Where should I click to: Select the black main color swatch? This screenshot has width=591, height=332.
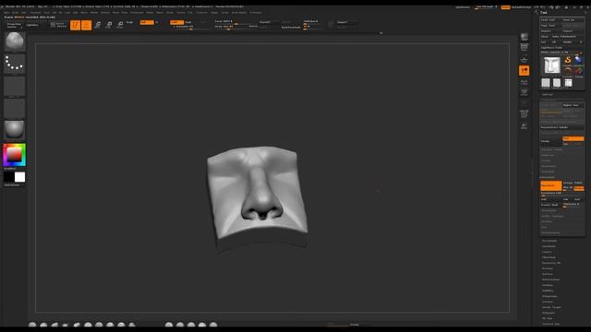point(9,177)
